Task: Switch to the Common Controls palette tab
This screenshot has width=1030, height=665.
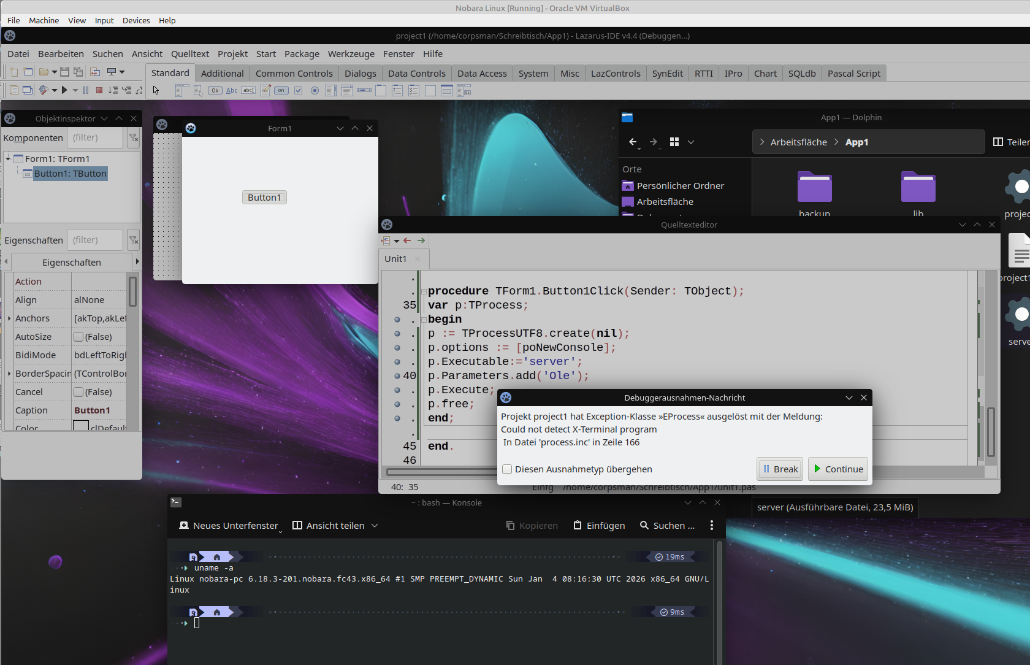Action: click(x=294, y=74)
